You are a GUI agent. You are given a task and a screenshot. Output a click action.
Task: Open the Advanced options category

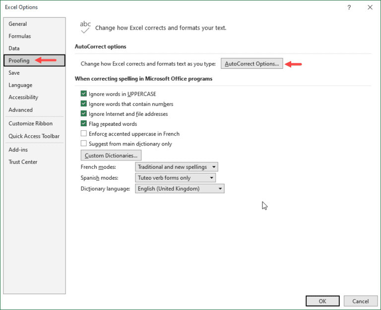pos(20,110)
